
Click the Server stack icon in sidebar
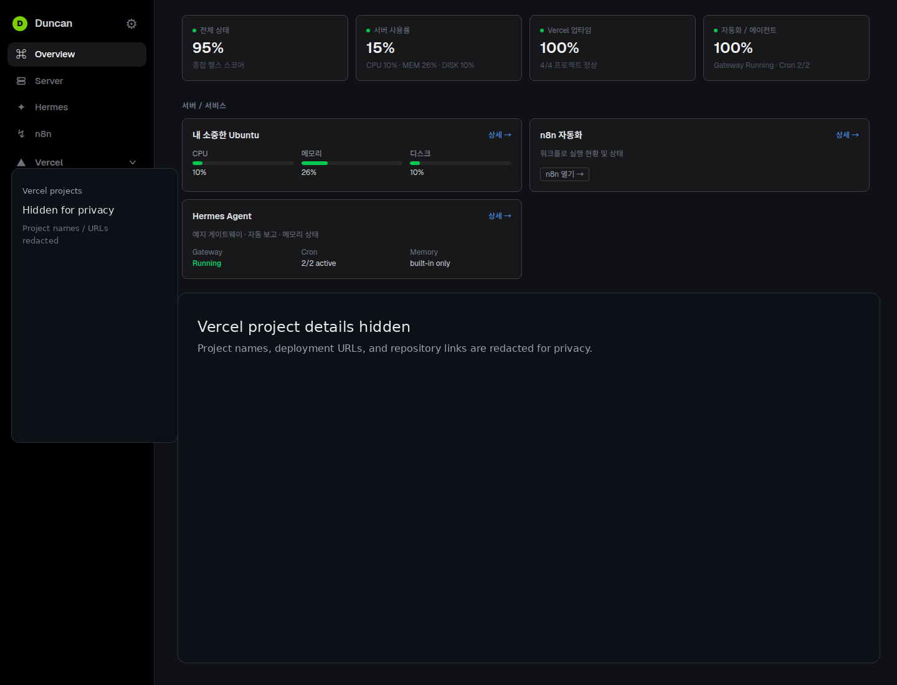[x=21, y=81]
